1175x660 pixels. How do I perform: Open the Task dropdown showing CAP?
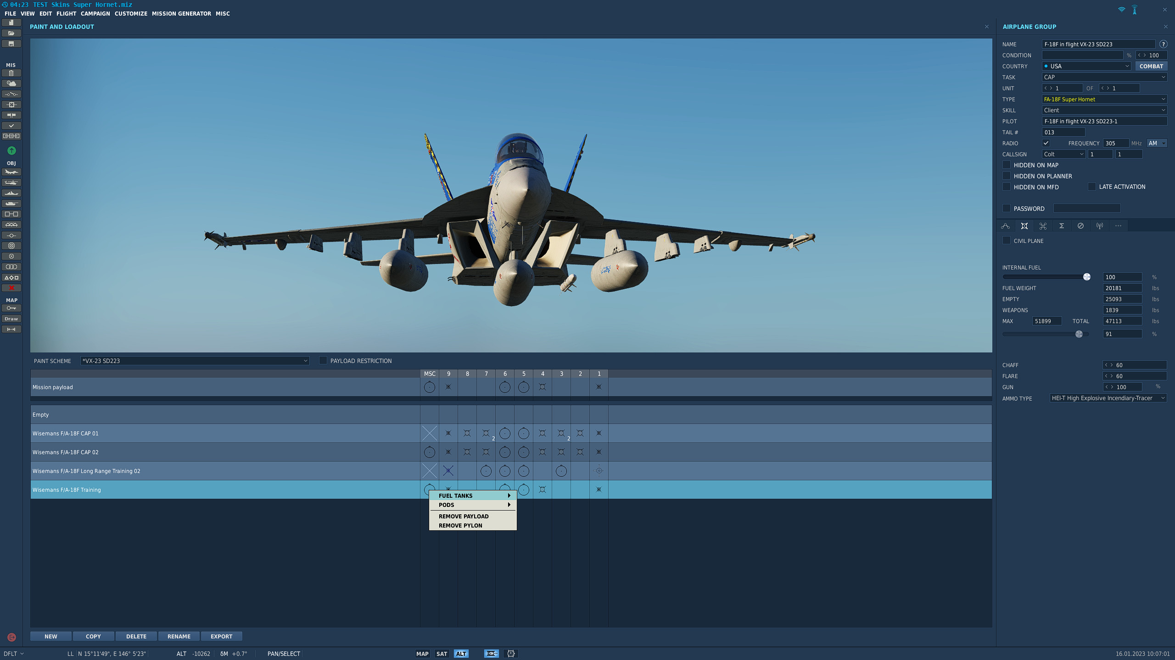click(1104, 77)
